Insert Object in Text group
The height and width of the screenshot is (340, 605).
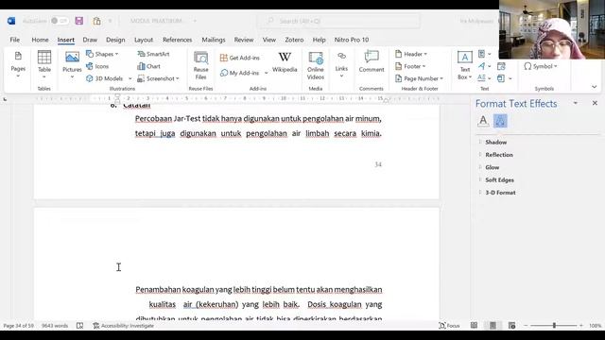(x=504, y=78)
